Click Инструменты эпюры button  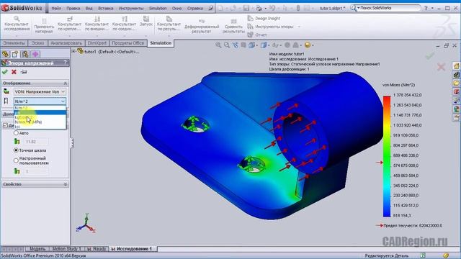271,27
